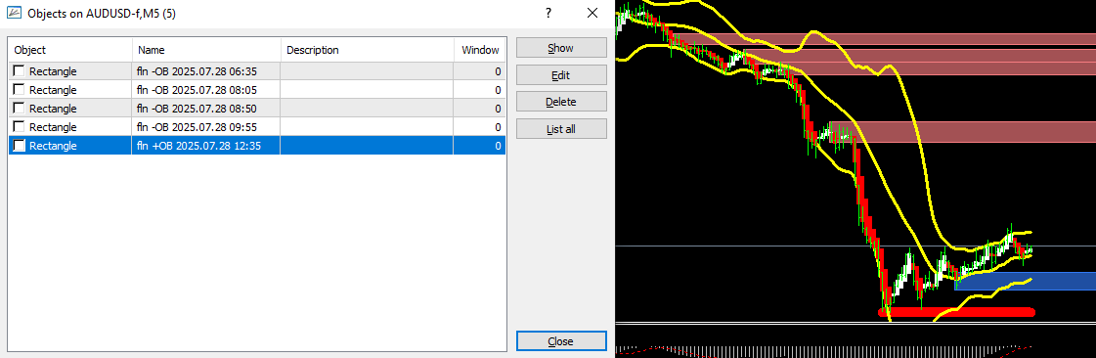Screen dimensions: 1096x358
Task: Enable checkbox on selected +OB 12:35 row
Action: 19,146
